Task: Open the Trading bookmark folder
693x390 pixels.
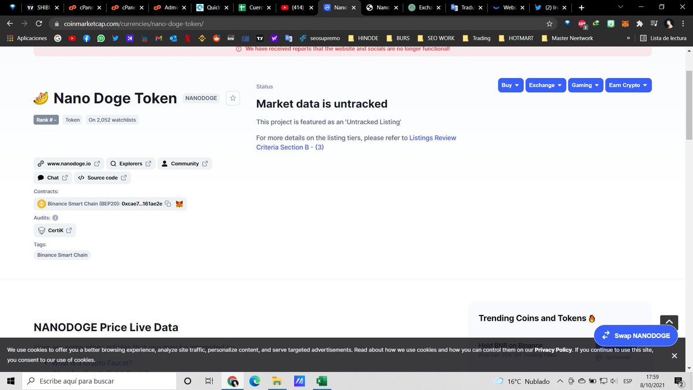Action: click(x=476, y=38)
